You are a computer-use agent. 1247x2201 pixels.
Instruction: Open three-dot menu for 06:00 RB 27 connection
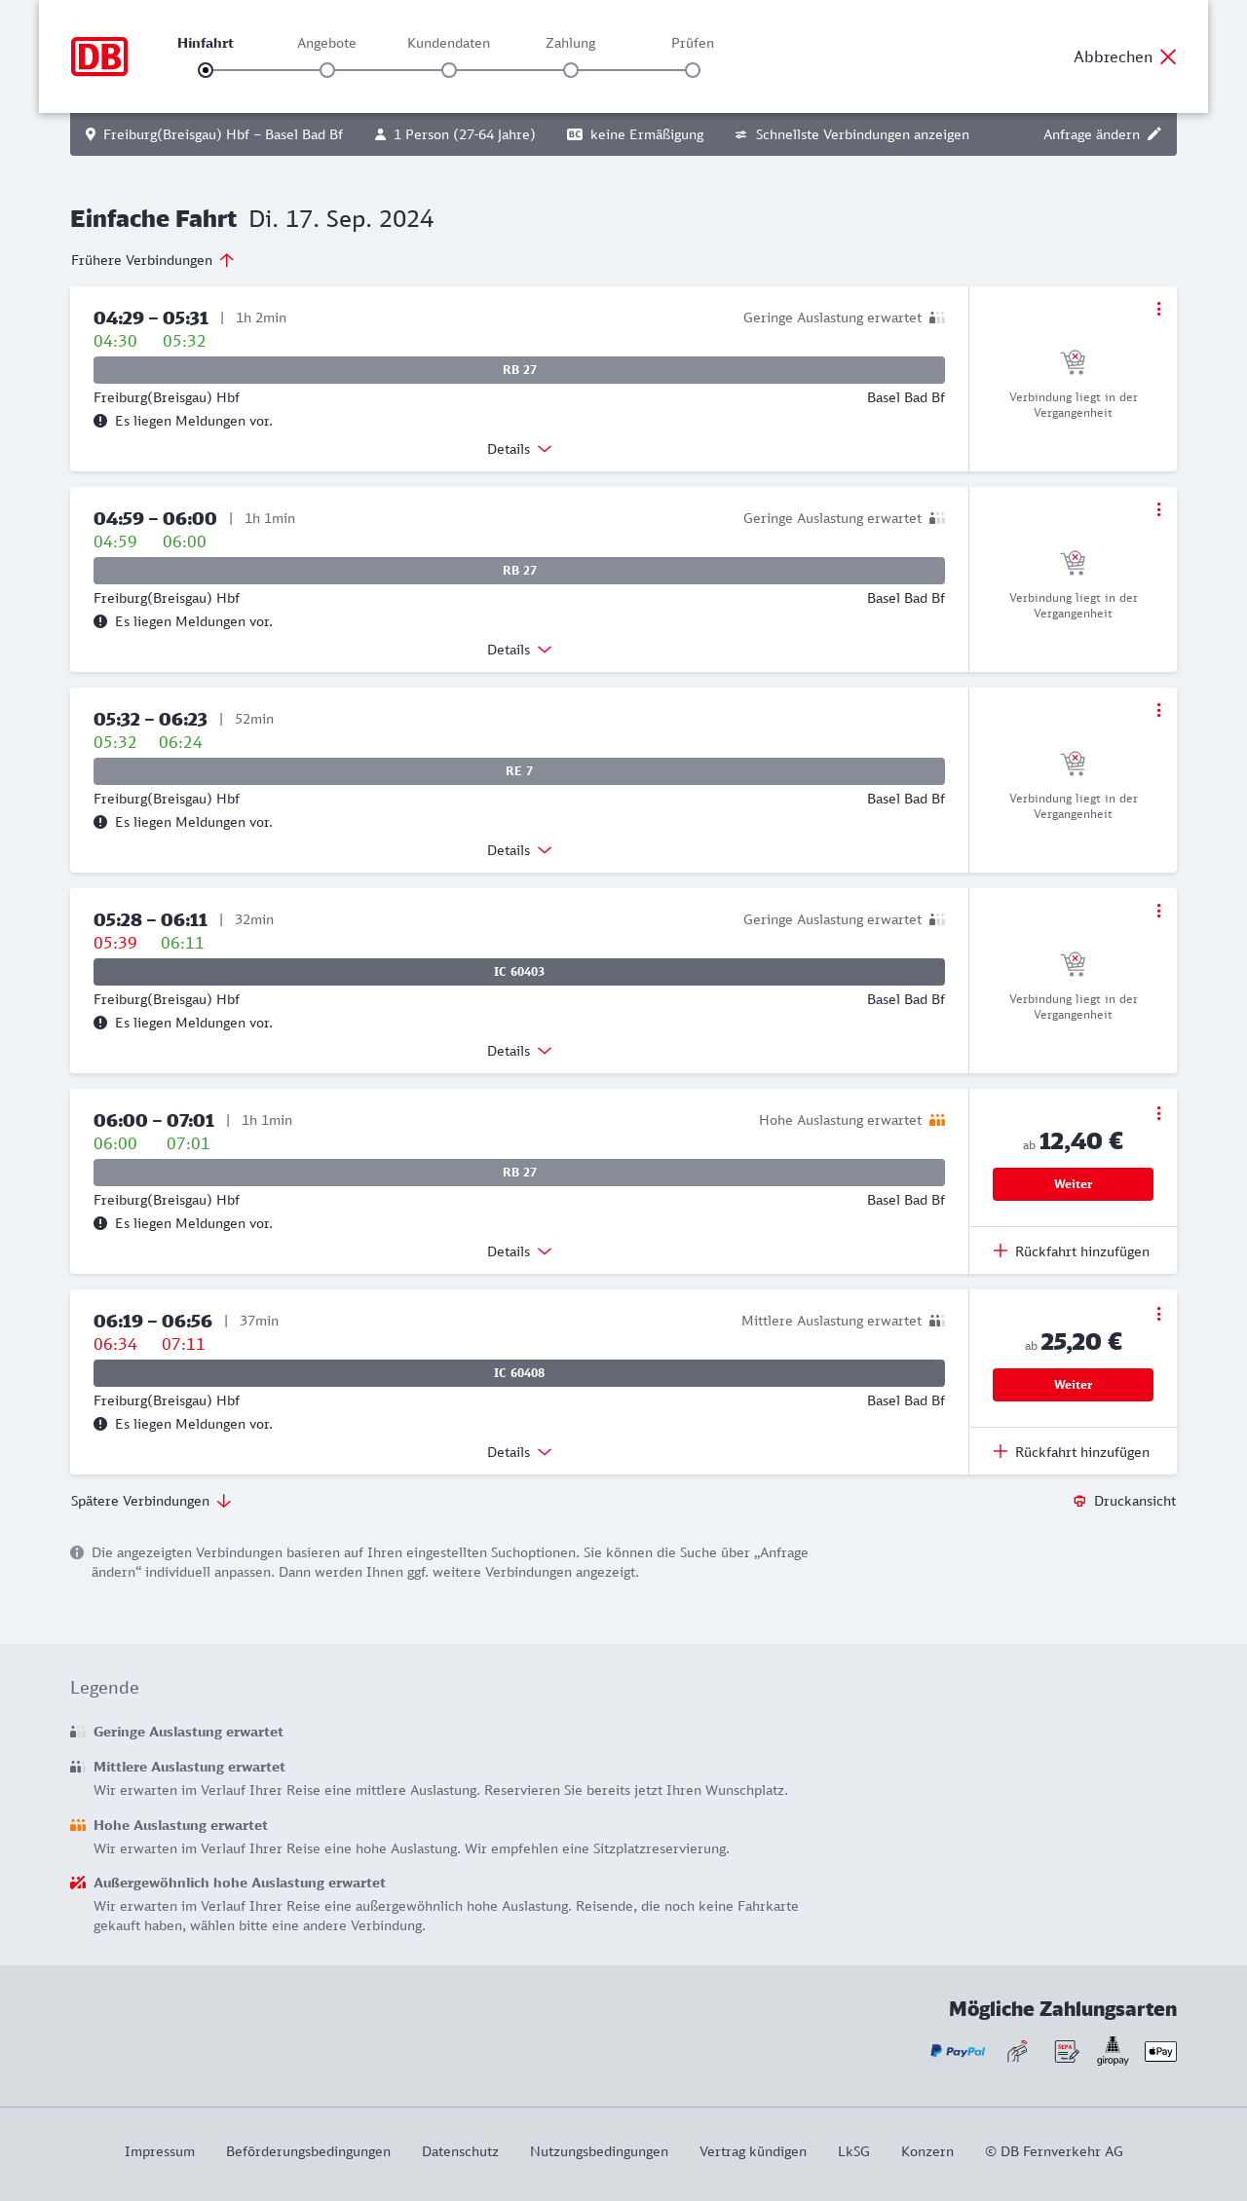1158,1113
